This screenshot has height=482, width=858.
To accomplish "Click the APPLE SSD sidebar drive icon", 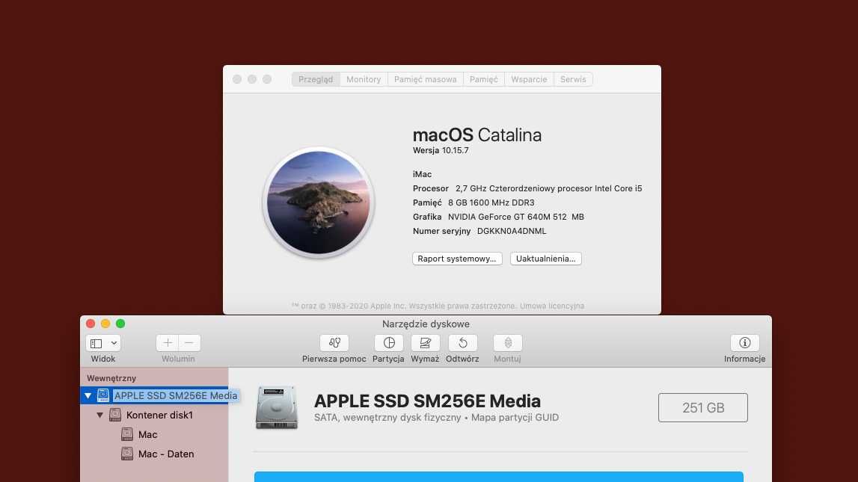I will click(x=103, y=395).
